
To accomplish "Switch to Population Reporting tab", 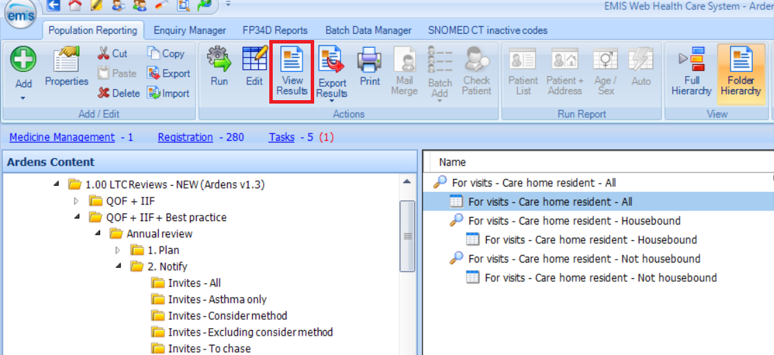I will coord(93,30).
